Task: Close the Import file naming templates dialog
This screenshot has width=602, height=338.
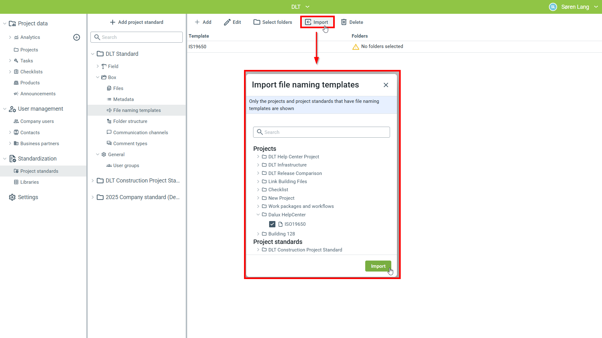Action: point(386,85)
